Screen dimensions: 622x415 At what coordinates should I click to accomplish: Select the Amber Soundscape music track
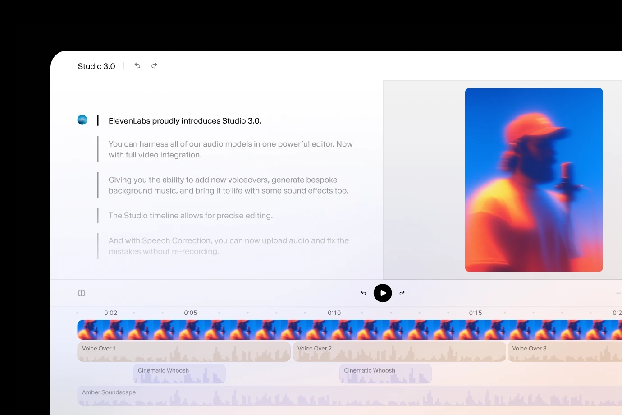pyautogui.click(x=349, y=396)
